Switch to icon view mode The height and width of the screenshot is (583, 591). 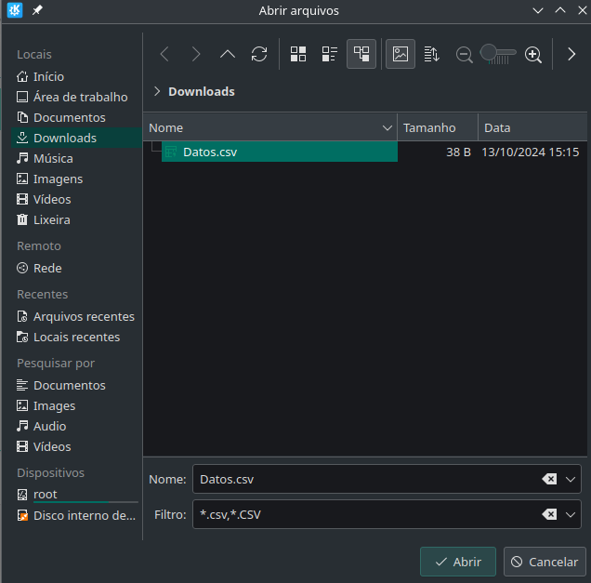tap(298, 54)
